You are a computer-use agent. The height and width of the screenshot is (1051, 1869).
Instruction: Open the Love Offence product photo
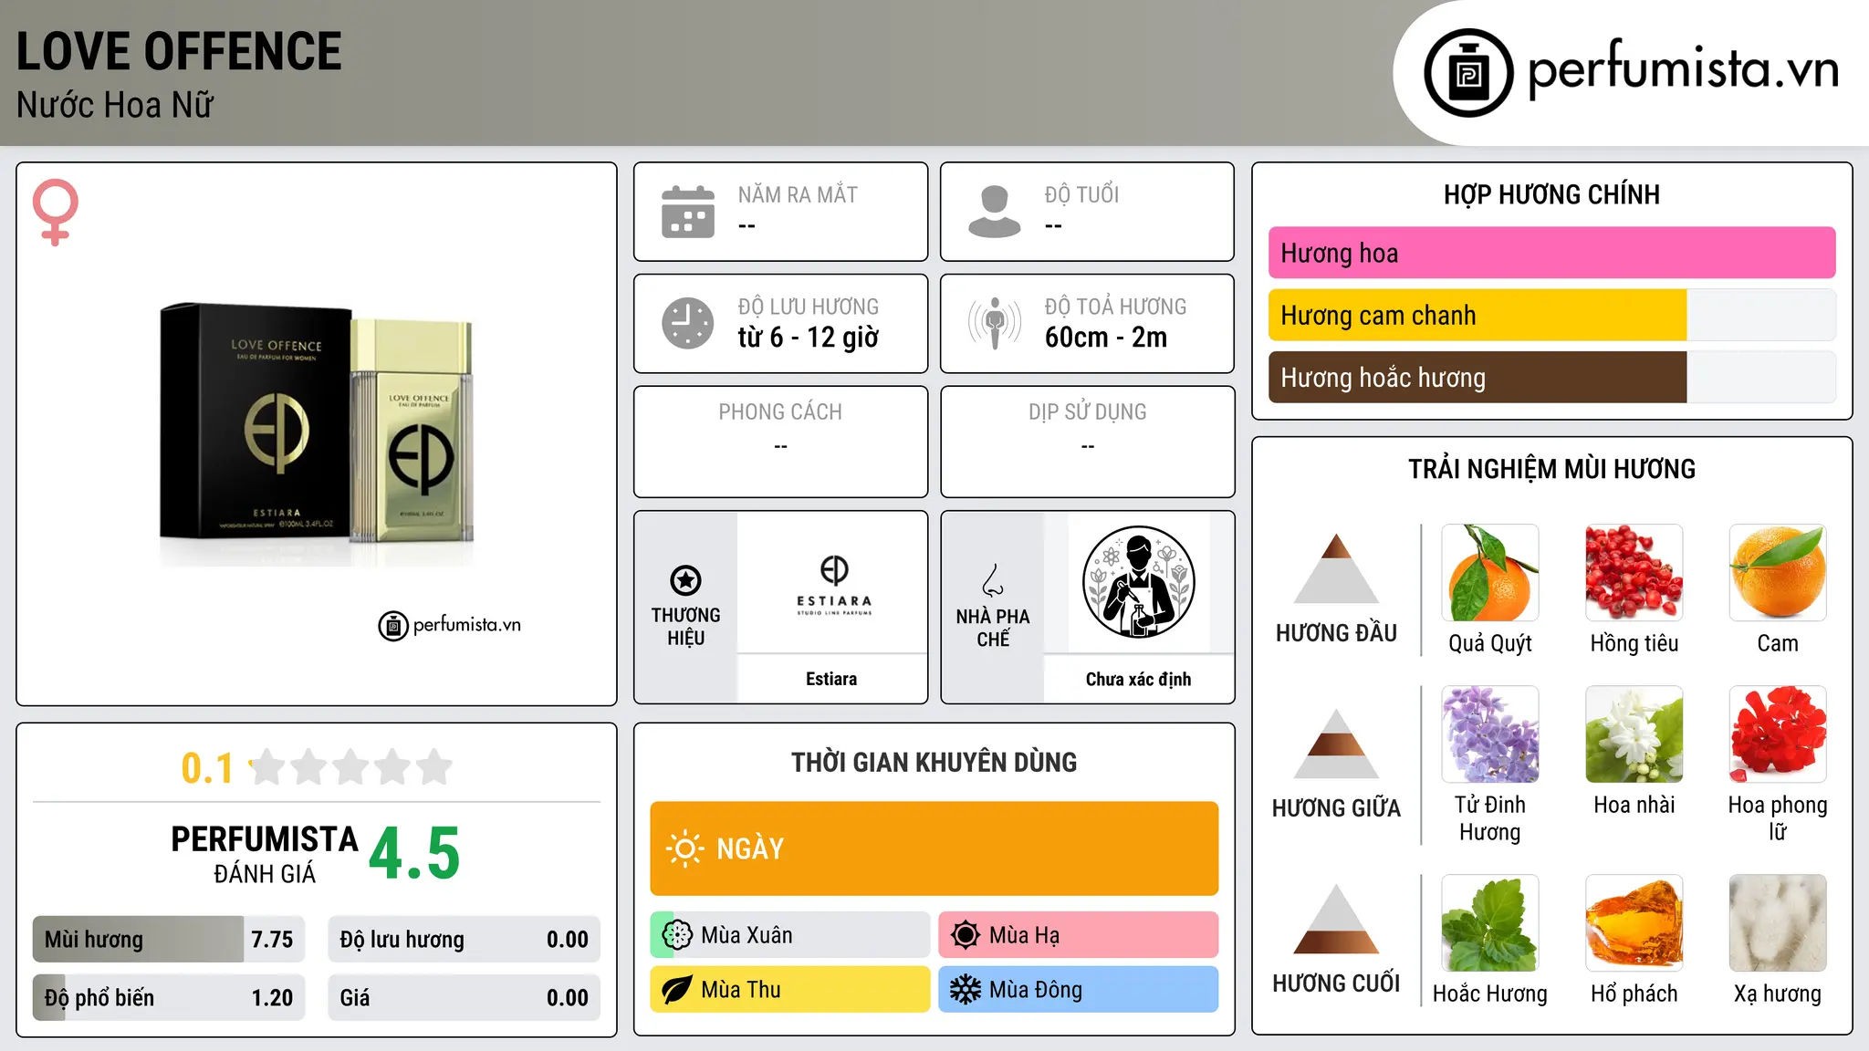[317, 434]
